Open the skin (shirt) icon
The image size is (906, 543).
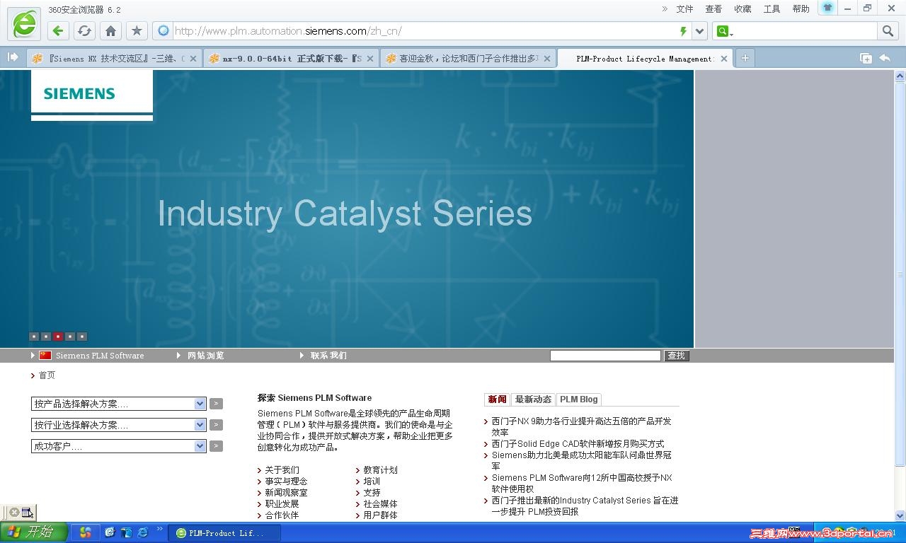pos(827,8)
